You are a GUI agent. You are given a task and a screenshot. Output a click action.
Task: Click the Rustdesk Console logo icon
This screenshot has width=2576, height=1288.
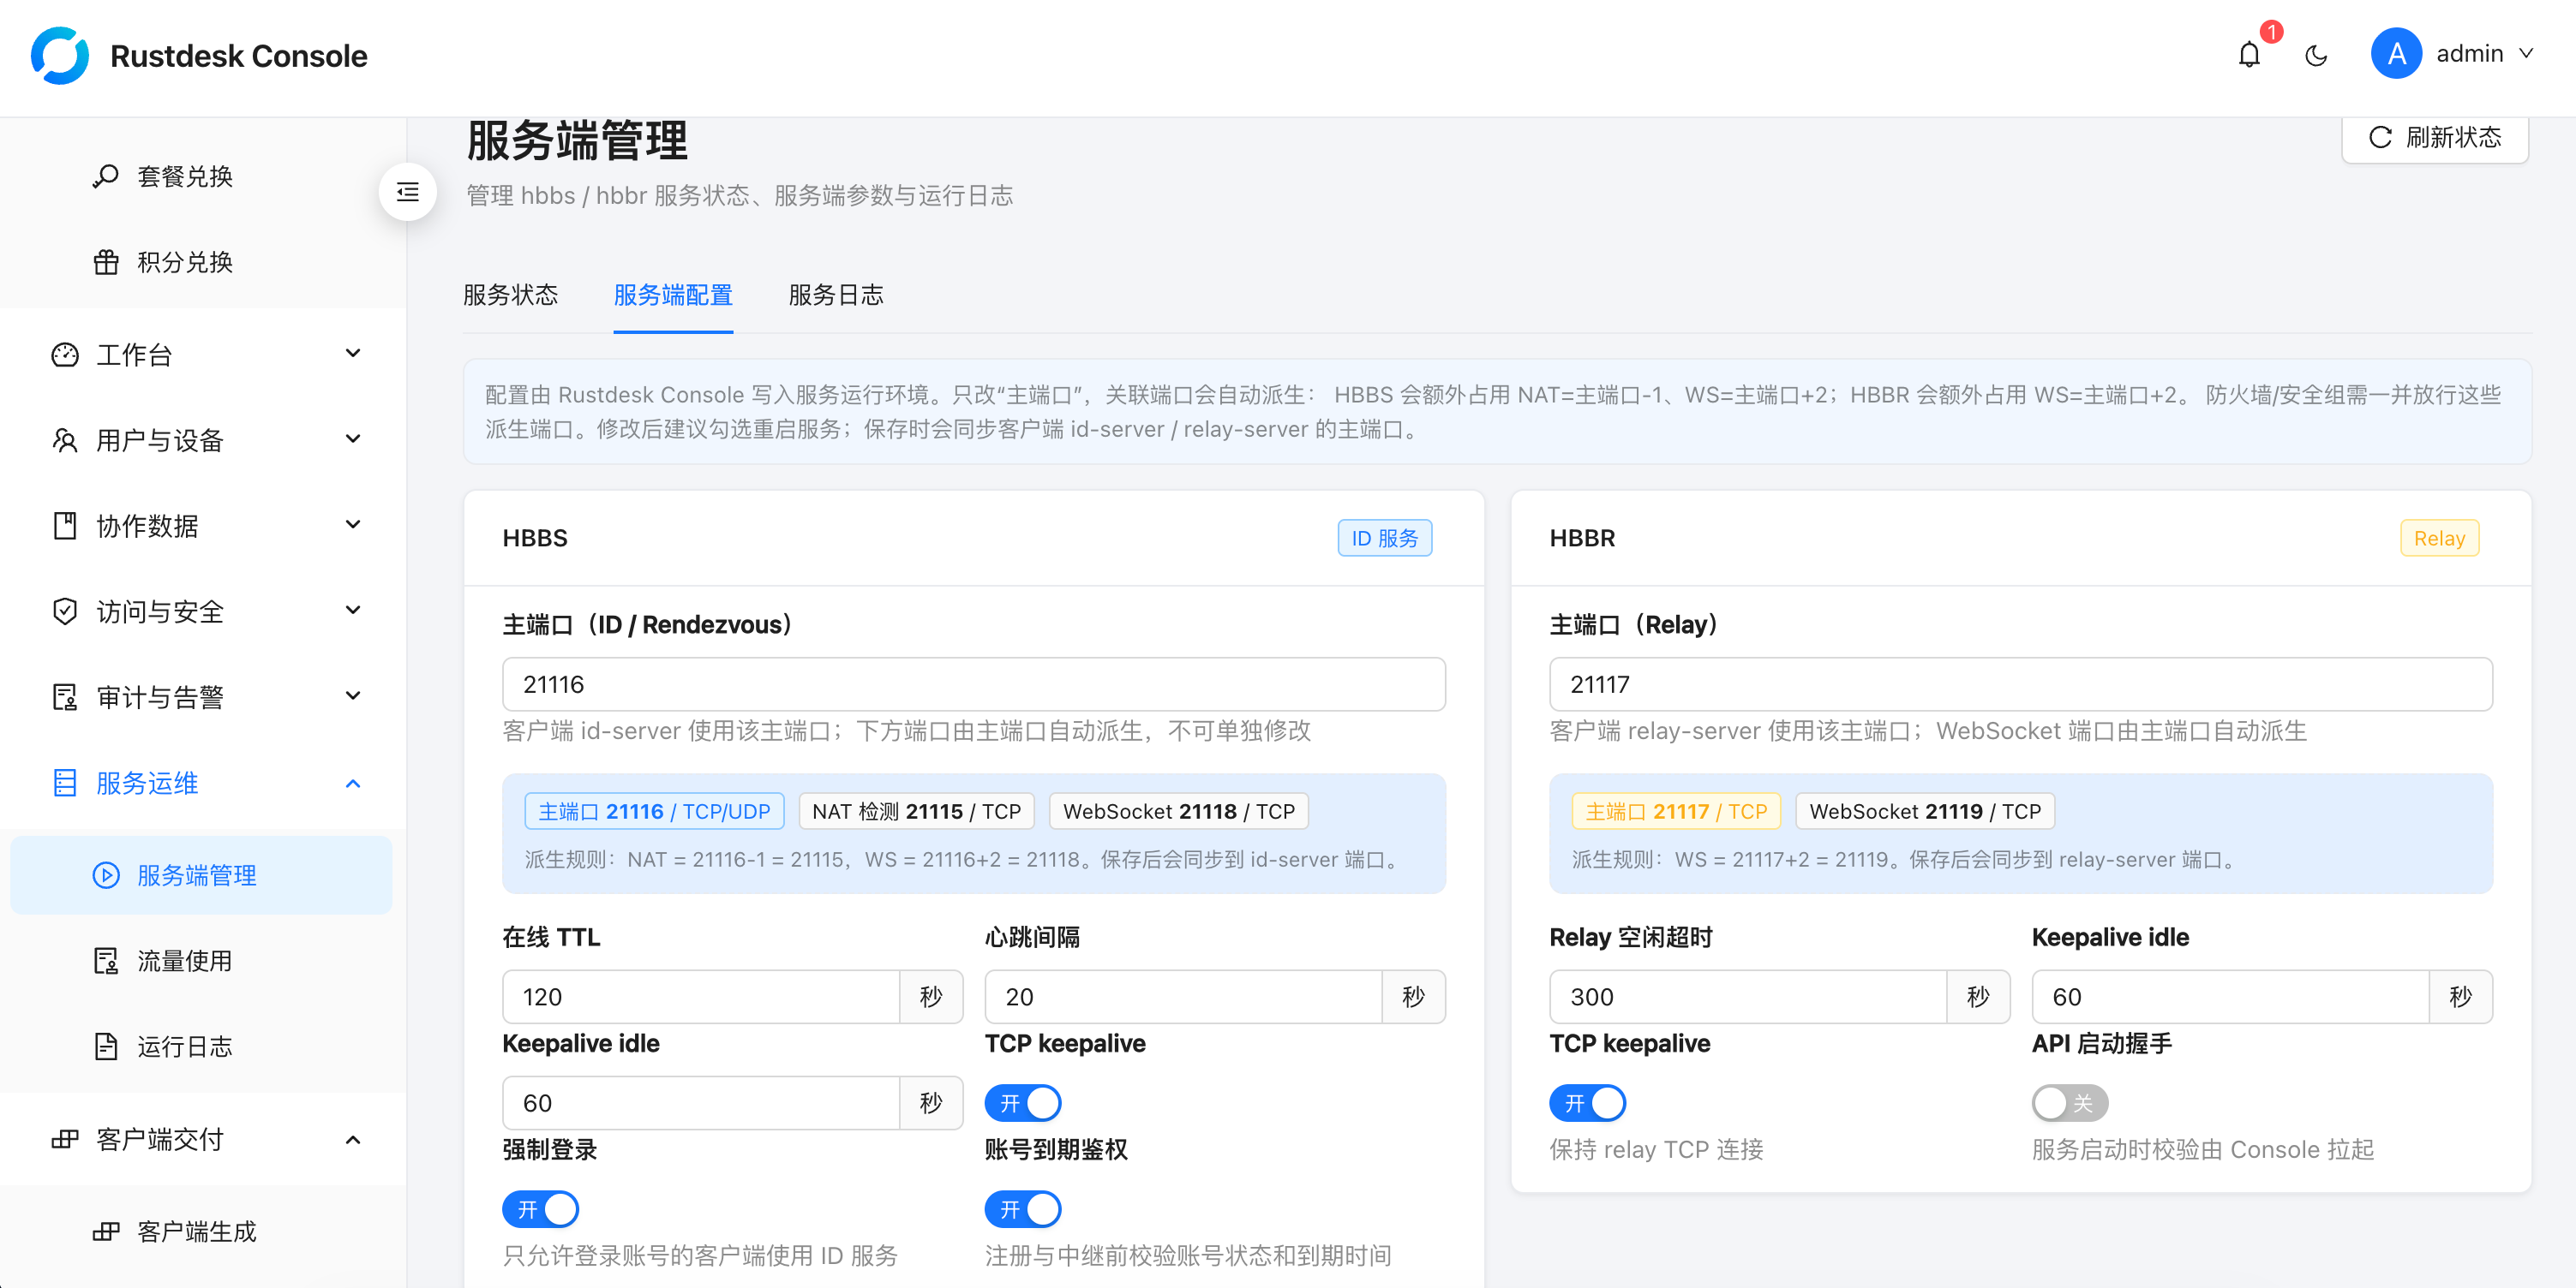[59, 56]
